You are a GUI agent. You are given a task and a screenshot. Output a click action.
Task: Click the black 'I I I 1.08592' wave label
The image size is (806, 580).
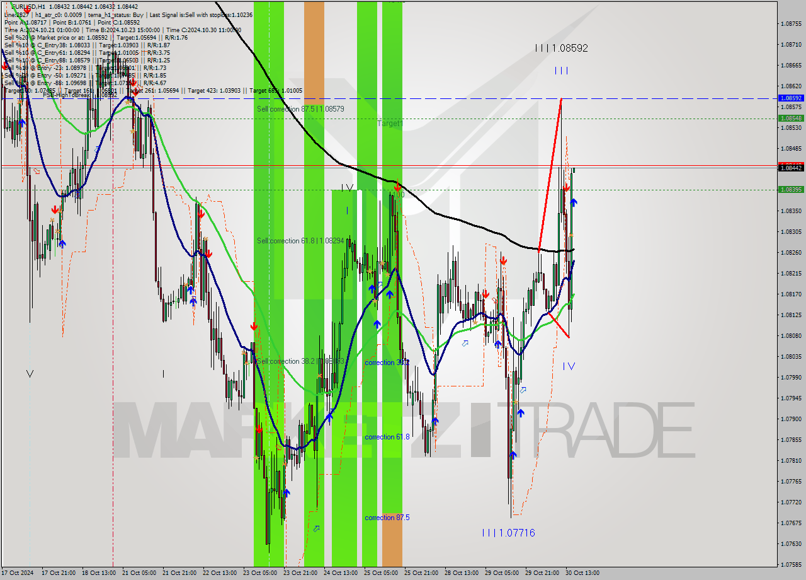tap(561, 48)
